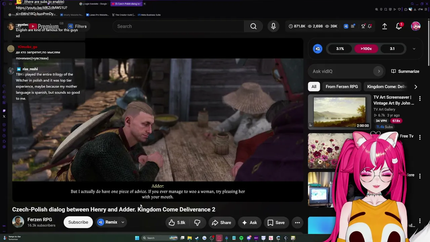
Task: Switch to the Google Translate tab
Action: [94, 4]
